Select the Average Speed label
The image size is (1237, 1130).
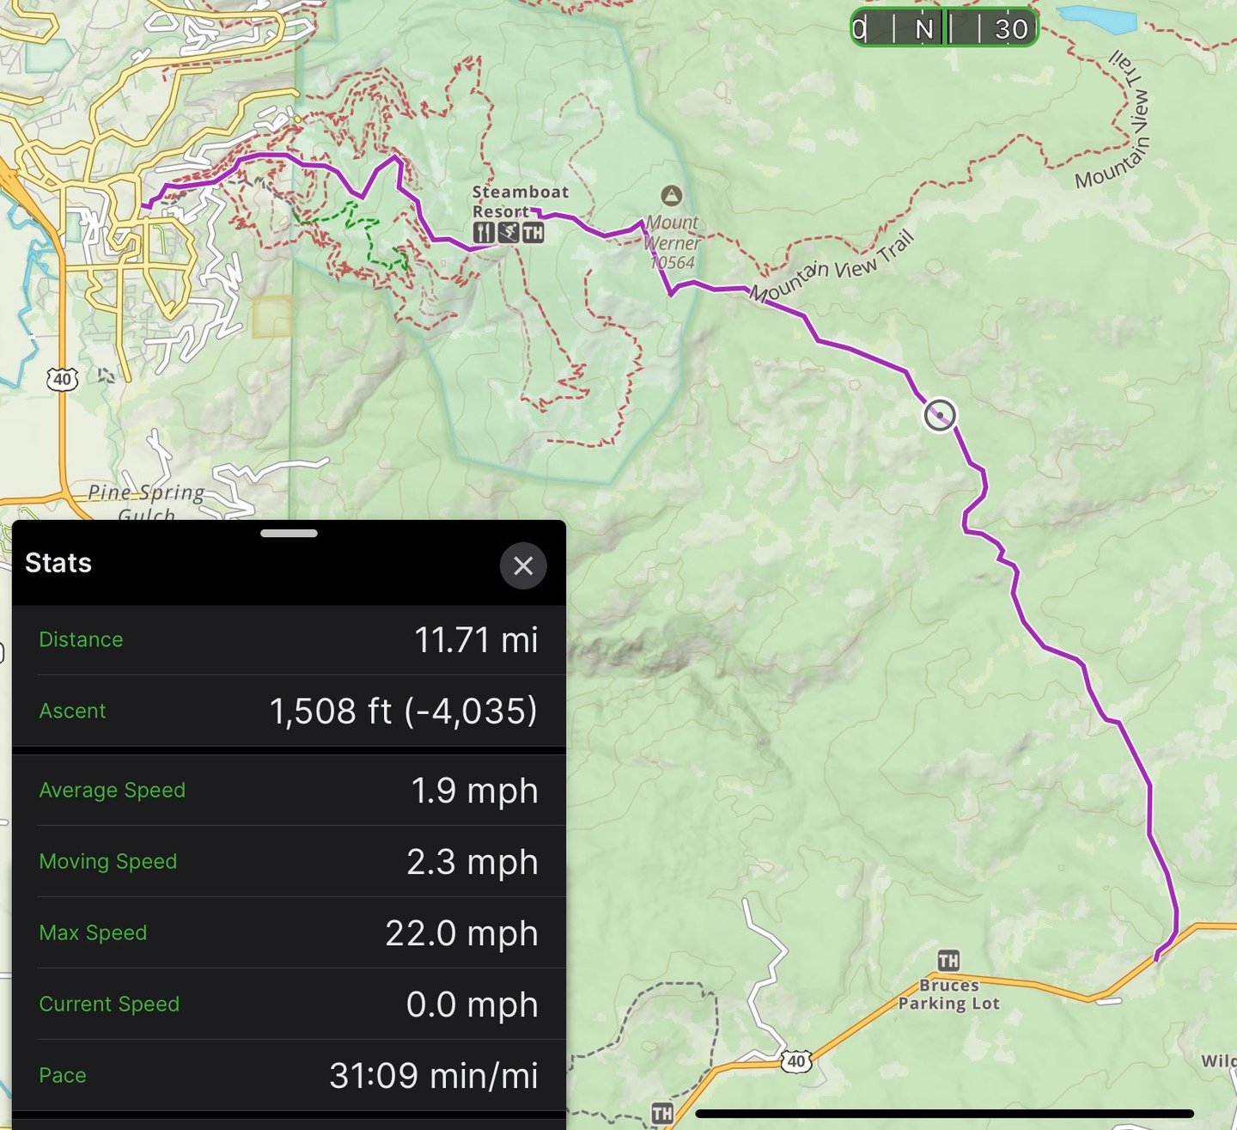[x=113, y=790]
